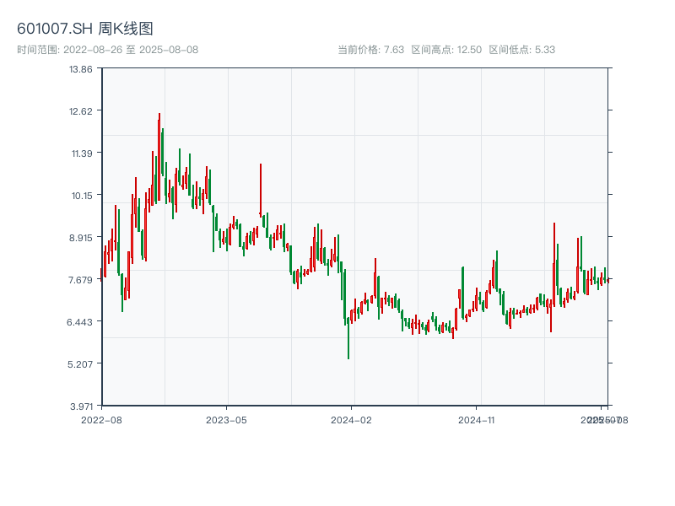The width and height of the screenshot is (675, 506).
Task: Click the 2024-02 x-axis date label
Action: point(352,419)
